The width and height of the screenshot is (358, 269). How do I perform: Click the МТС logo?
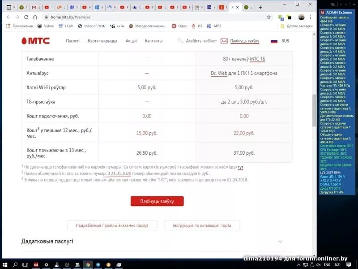[36, 41]
